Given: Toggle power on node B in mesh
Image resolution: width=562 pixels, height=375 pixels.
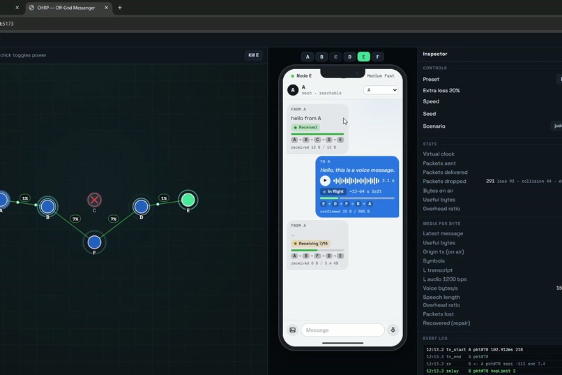Looking at the screenshot, I should click(47, 207).
